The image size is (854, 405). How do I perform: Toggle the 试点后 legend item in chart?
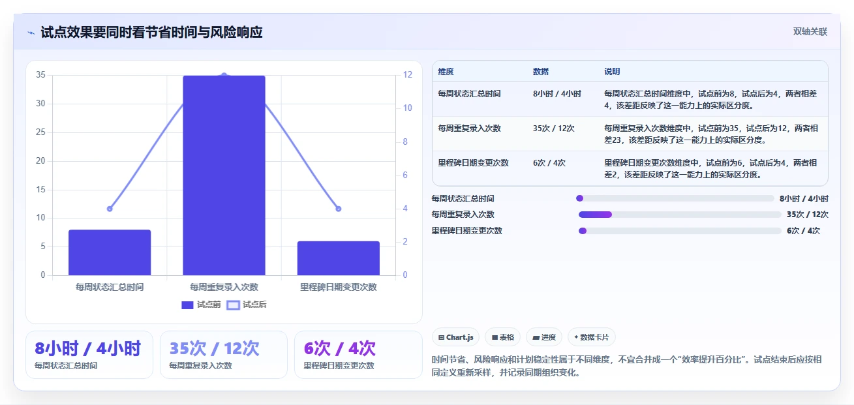pos(247,305)
